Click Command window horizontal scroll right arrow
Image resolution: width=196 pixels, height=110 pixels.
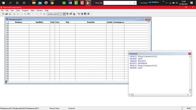click(188, 94)
